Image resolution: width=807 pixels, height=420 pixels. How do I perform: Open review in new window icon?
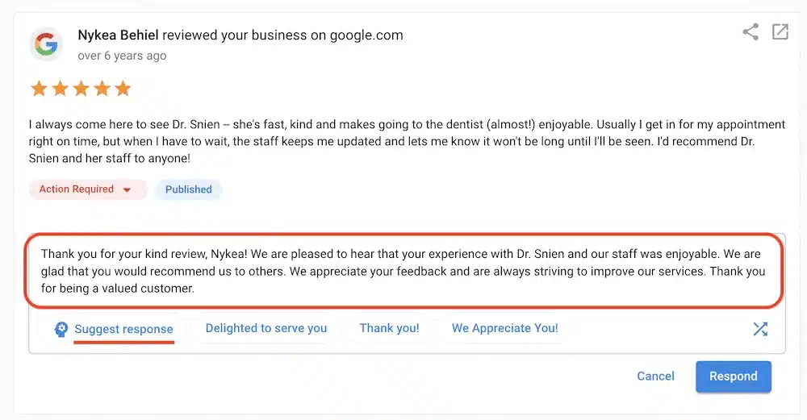pos(780,32)
